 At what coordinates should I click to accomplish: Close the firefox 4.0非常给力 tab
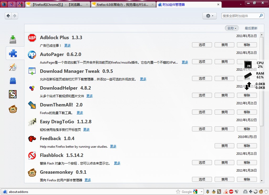coord(153,5)
